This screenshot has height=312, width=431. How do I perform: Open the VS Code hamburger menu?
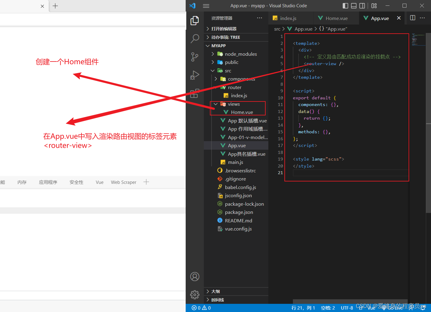point(206,6)
